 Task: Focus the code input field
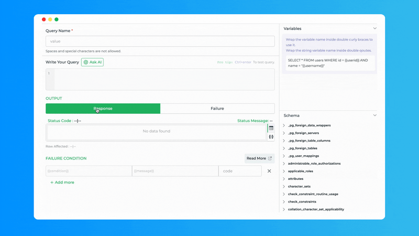(240, 171)
